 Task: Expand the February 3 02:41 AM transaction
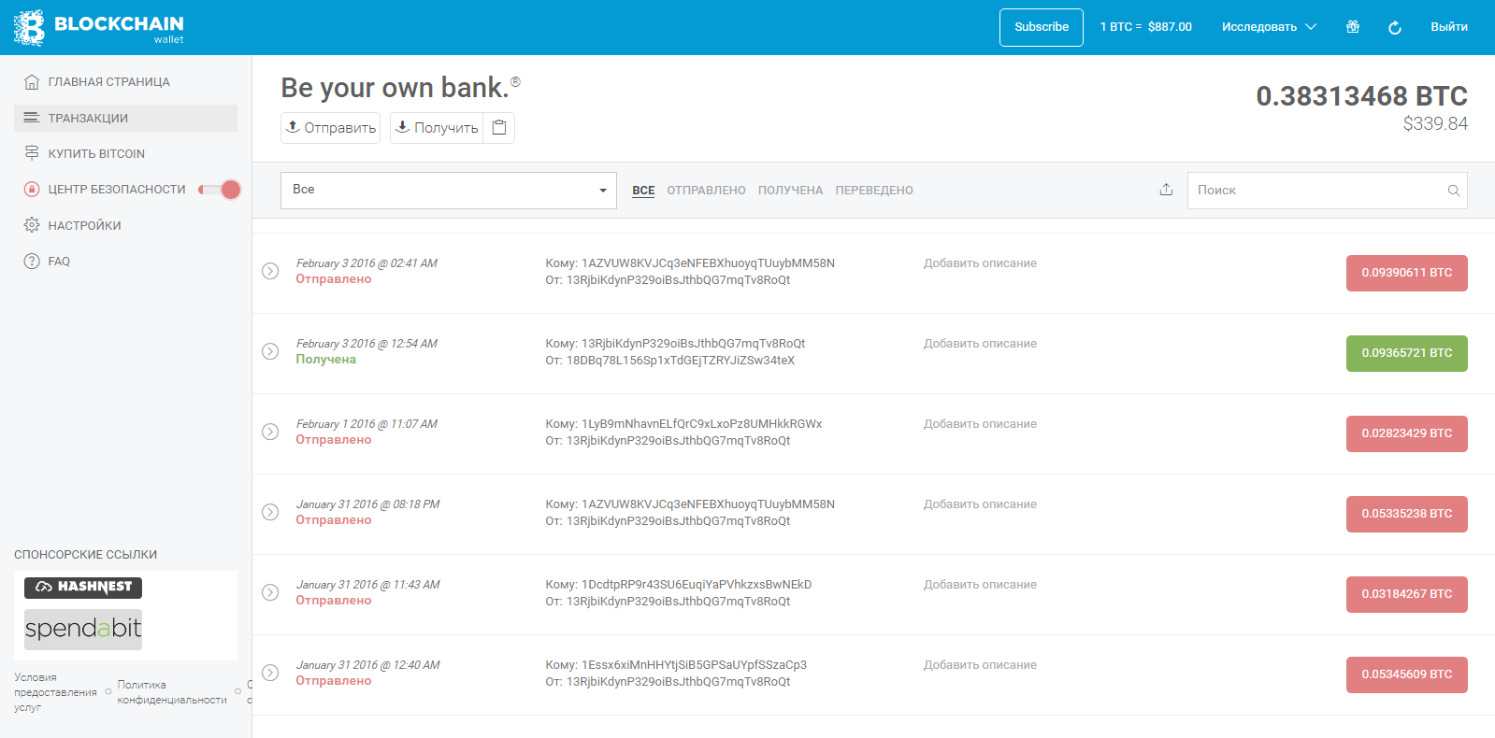[x=270, y=271]
